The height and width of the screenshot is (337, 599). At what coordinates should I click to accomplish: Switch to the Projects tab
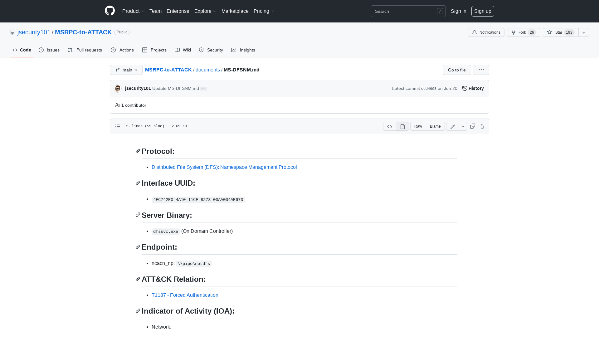[154, 50]
